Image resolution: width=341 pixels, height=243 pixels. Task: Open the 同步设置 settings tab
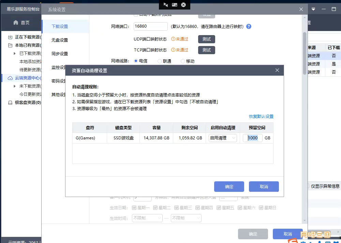point(60,54)
